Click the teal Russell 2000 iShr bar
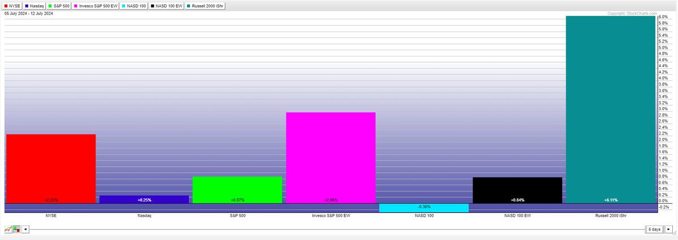 tap(610, 109)
